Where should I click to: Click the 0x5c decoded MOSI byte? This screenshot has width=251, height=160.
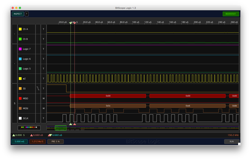click(x=108, y=106)
